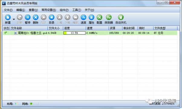
Task: Close the 迅雷 window
Action: point(175,2)
